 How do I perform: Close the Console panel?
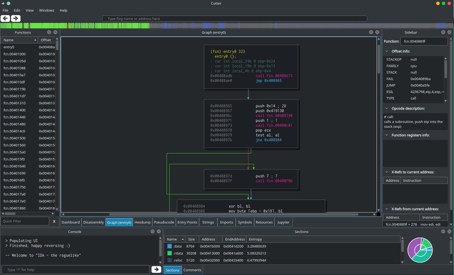(159, 232)
